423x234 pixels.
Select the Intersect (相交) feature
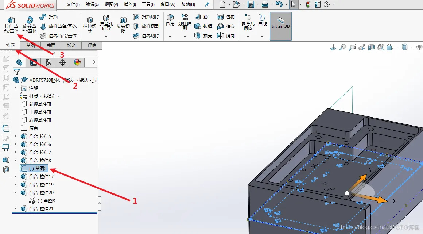click(x=226, y=26)
